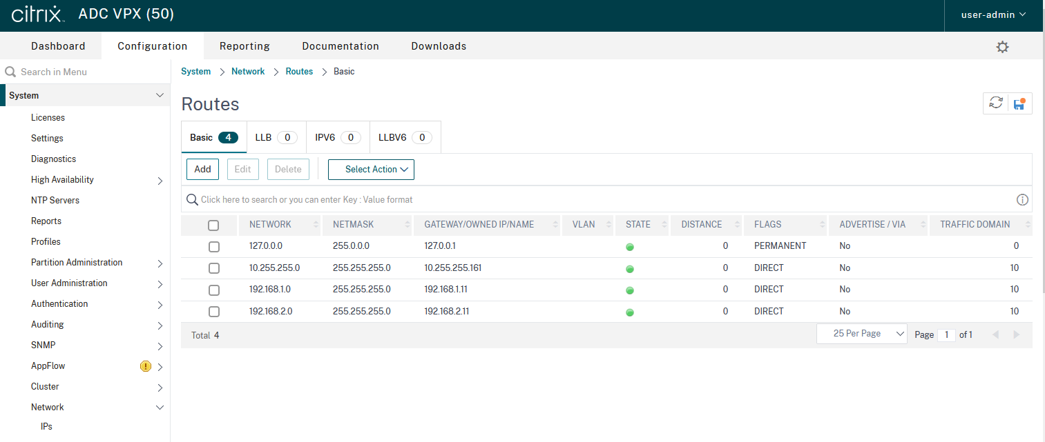Screen dimensions: 1045x442
Task: Go to the next page arrow
Action: coord(1016,334)
